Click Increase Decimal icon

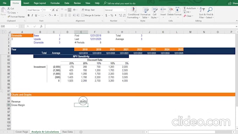(120, 15)
